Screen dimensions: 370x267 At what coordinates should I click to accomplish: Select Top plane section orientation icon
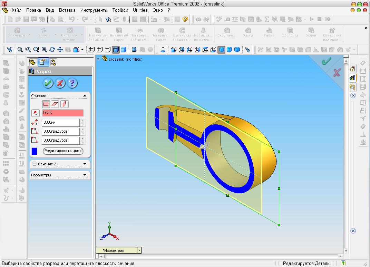click(55, 104)
